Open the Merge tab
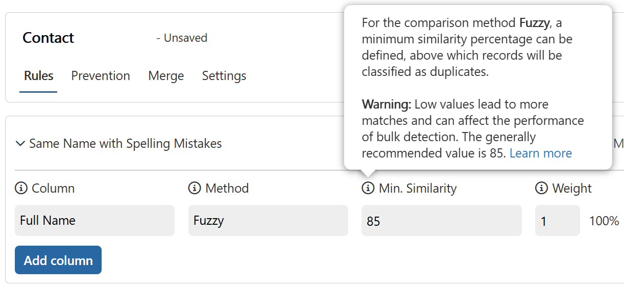624x290 pixels. [166, 76]
